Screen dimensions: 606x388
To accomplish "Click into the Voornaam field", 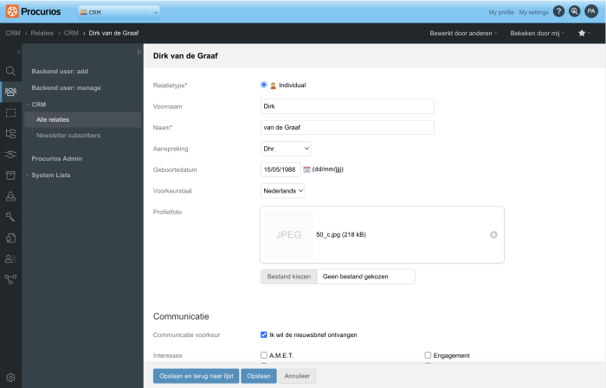I will 347,106.
